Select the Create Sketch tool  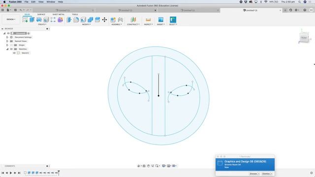point(25,20)
